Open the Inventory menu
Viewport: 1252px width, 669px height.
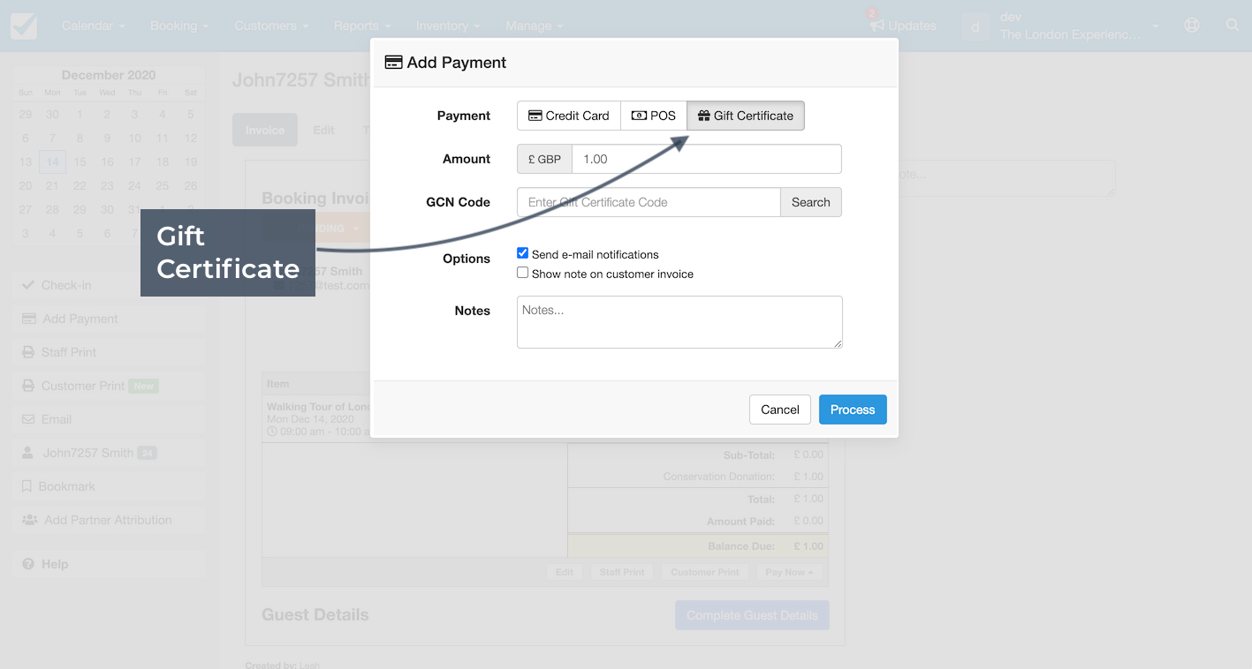click(448, 26)
